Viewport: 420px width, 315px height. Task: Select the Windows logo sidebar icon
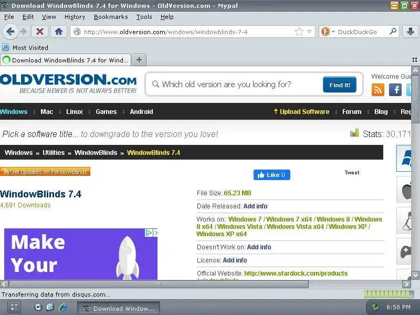coord(404,159)
